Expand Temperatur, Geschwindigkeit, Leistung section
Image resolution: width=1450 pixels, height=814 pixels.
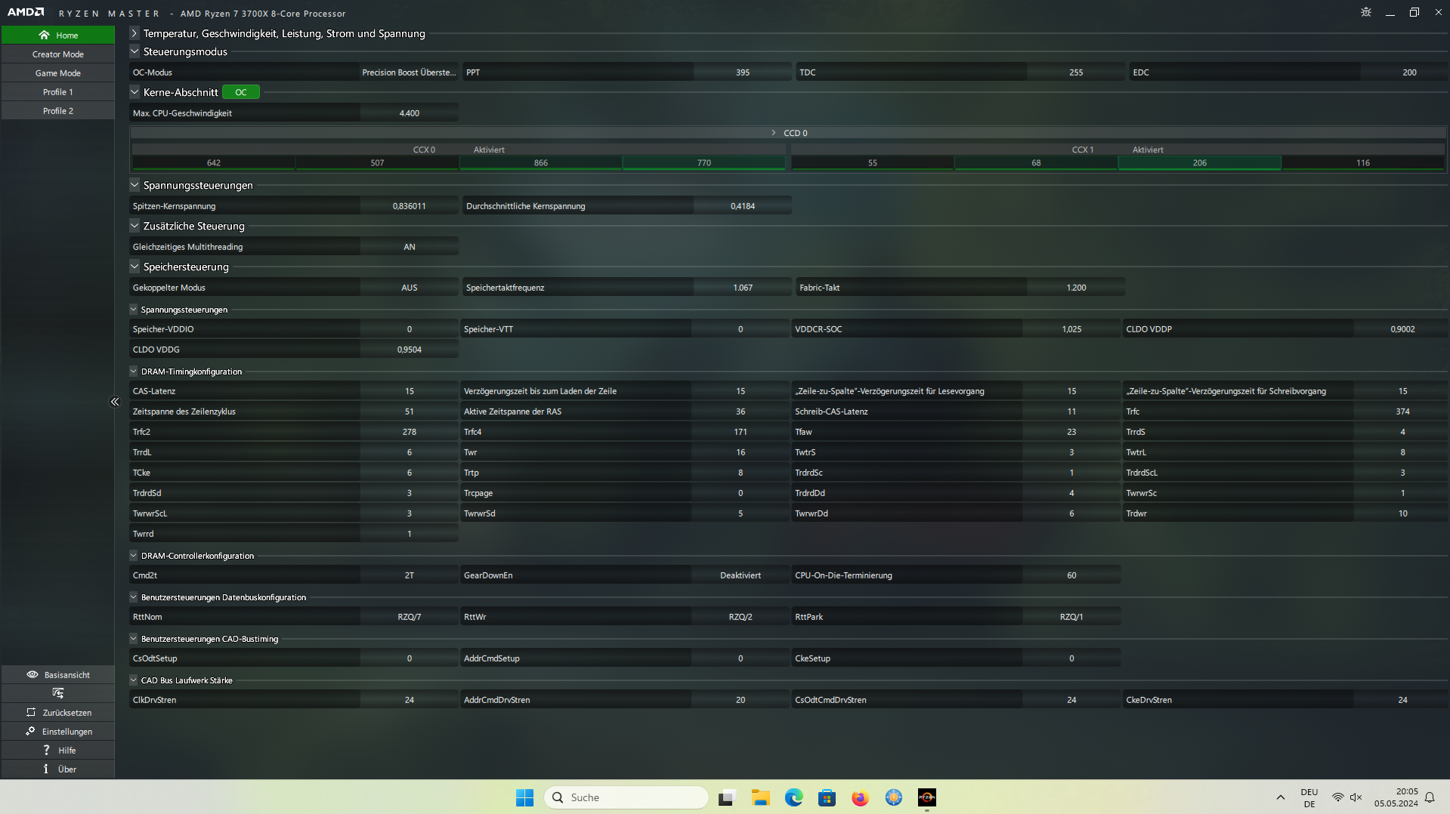click(134, 33)
